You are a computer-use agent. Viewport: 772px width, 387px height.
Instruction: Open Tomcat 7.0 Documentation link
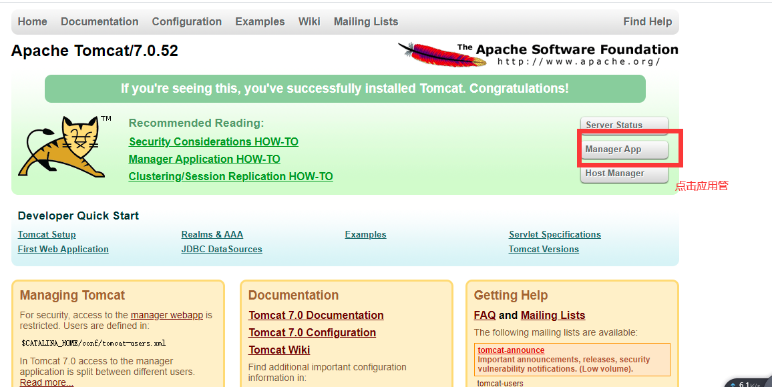tap(316, 315)
